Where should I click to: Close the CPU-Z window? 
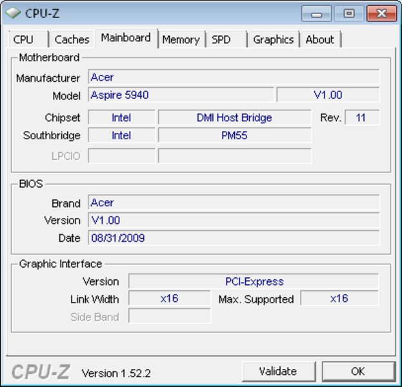[x=381, y=14]
